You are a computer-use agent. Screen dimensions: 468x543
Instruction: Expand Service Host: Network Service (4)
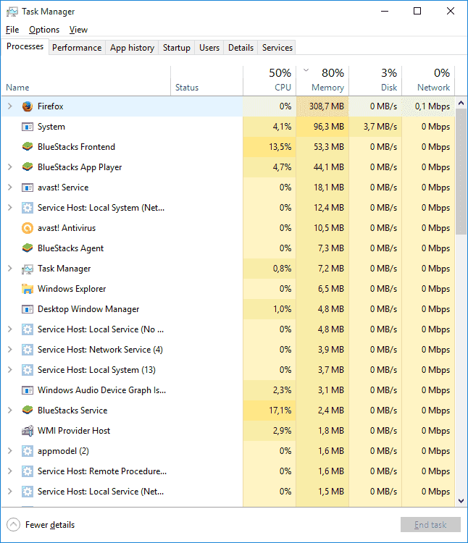(x=10, y=350)
